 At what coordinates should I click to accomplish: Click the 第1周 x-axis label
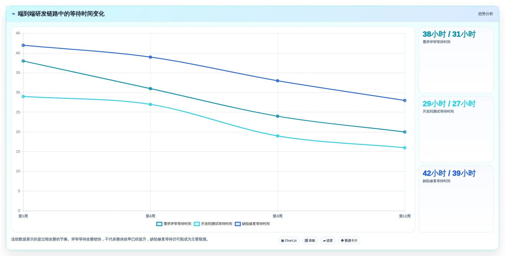click(23, 216)
